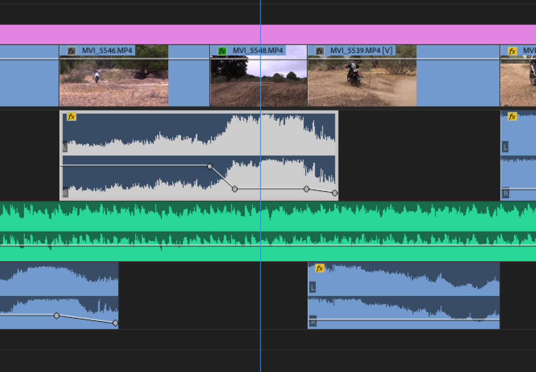Image resolution: width=536 pixels, height=372 pixels.
Task: Click the fx badge on clip MVI_5546.MP4
Action: pos(71,51)
